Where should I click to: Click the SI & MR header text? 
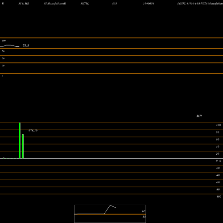tap(24, 4)
